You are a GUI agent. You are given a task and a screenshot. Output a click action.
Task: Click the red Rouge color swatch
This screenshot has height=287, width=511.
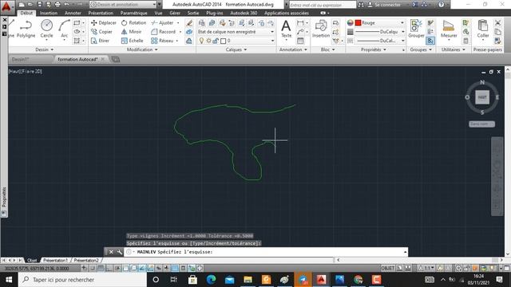pyautogui.click(x=358, y=23)
